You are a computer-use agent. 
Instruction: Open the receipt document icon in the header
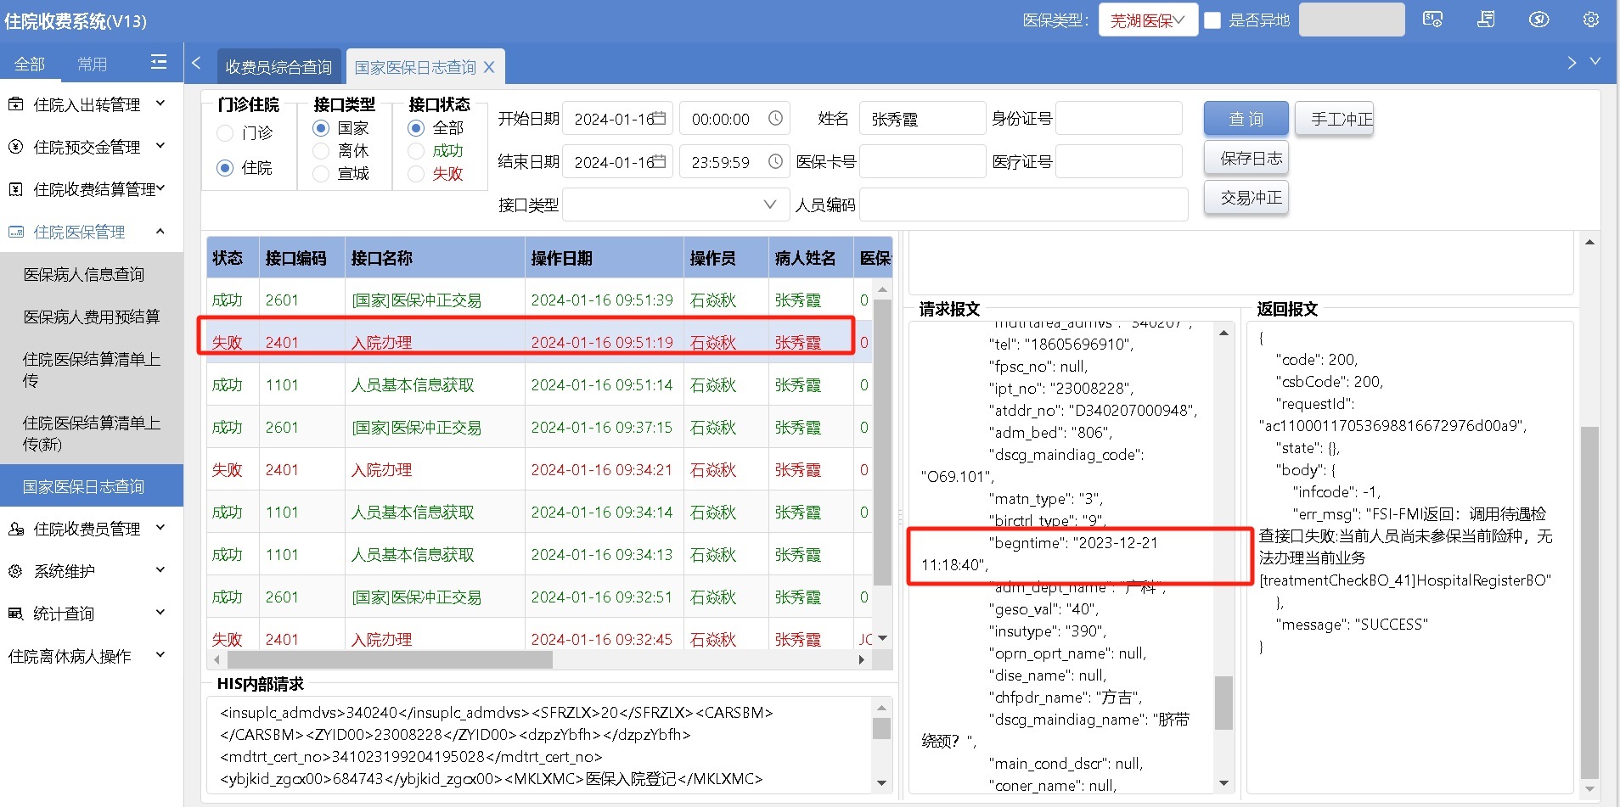point(1486,20)
